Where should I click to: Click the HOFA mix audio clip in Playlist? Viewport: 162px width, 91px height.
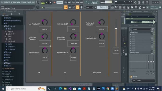tap(140, 21)
